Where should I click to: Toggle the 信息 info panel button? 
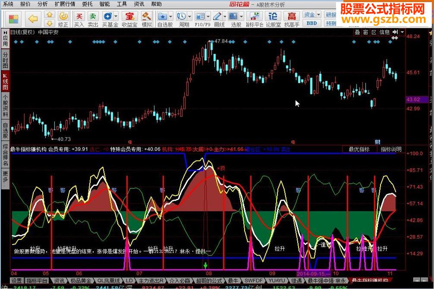tap(384, 32)
